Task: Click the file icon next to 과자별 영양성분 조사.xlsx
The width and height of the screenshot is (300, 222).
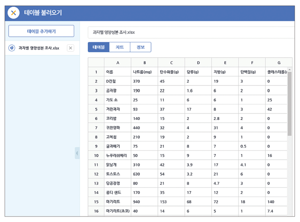Action: (x=12, y=48)
